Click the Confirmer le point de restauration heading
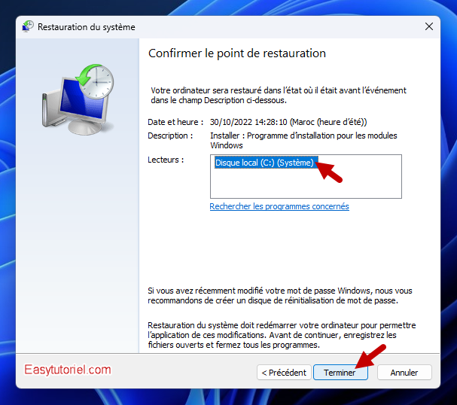The image size is (457, 405). coord(237,53)
